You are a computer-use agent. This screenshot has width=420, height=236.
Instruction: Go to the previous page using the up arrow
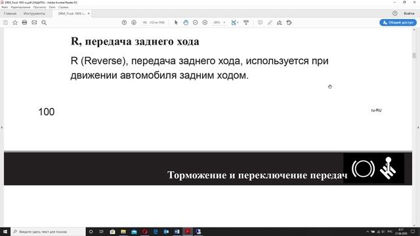[x=124, y=22]
